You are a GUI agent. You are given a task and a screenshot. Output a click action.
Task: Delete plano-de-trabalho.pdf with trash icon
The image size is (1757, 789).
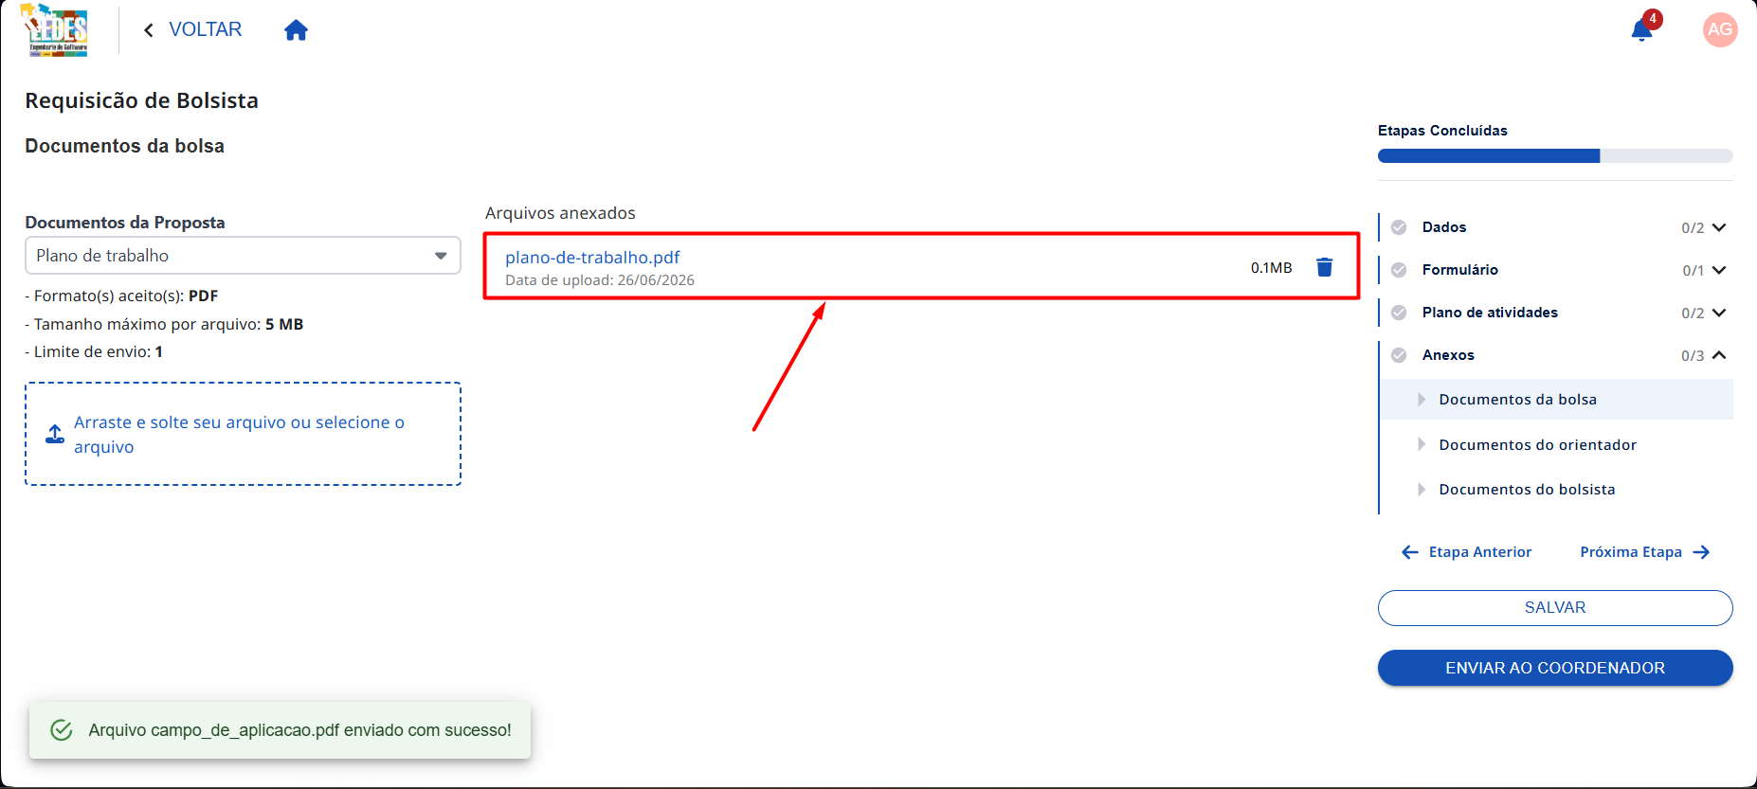(1325, 267)
